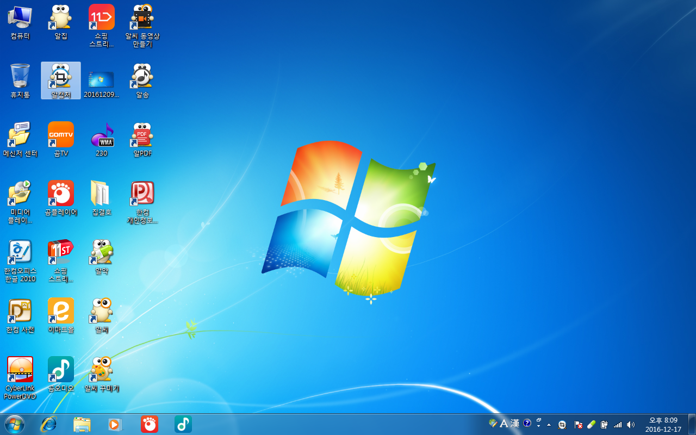Select the 곰TV desktop shortcut
The height and width of the screenshot is (435, 696).
(61, 135)
